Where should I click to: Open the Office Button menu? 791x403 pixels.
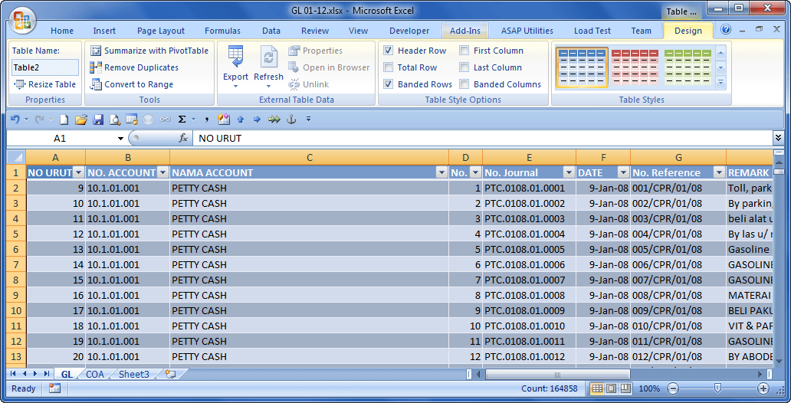22,21
